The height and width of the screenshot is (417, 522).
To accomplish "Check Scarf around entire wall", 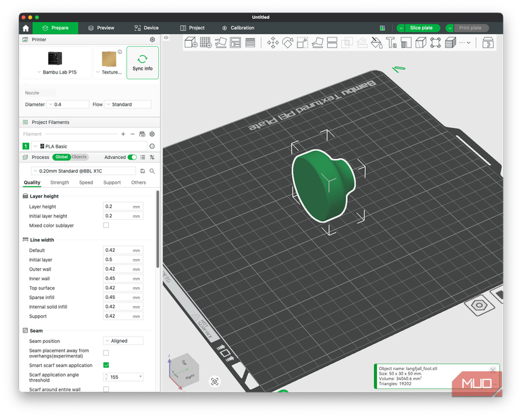I will click(106, 389).
